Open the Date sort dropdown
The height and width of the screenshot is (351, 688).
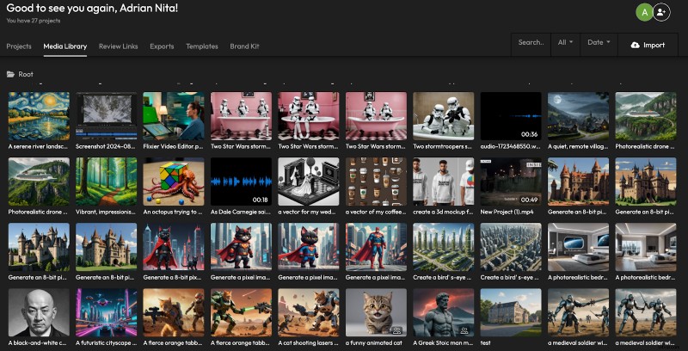click(x=599, y=42)
